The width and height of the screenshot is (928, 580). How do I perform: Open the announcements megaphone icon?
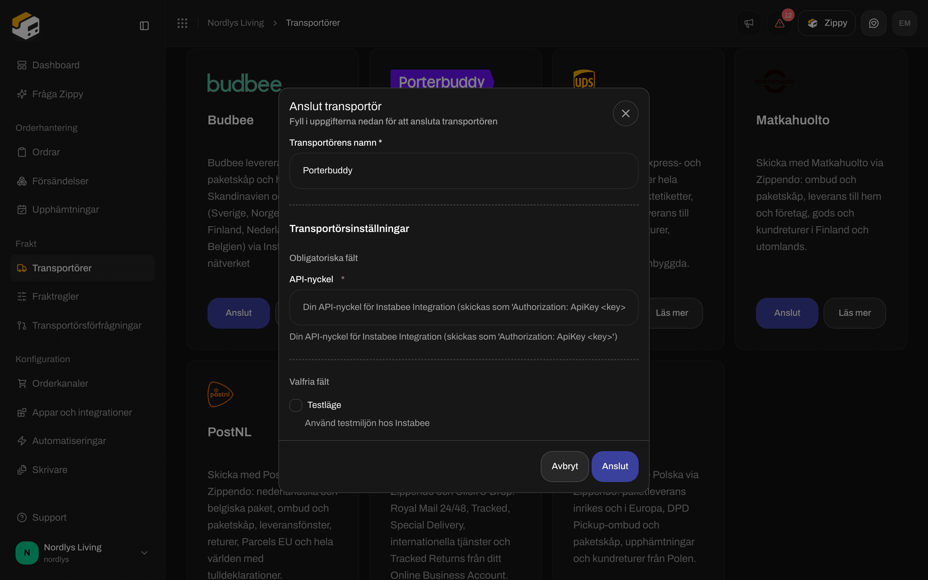(x=749, y=23)
